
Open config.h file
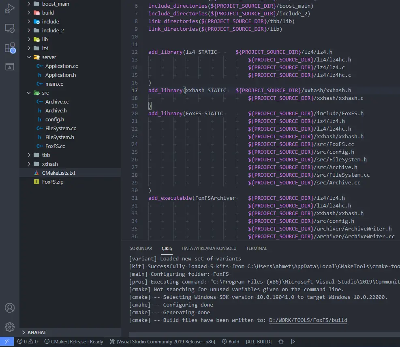tap(55, 119)
